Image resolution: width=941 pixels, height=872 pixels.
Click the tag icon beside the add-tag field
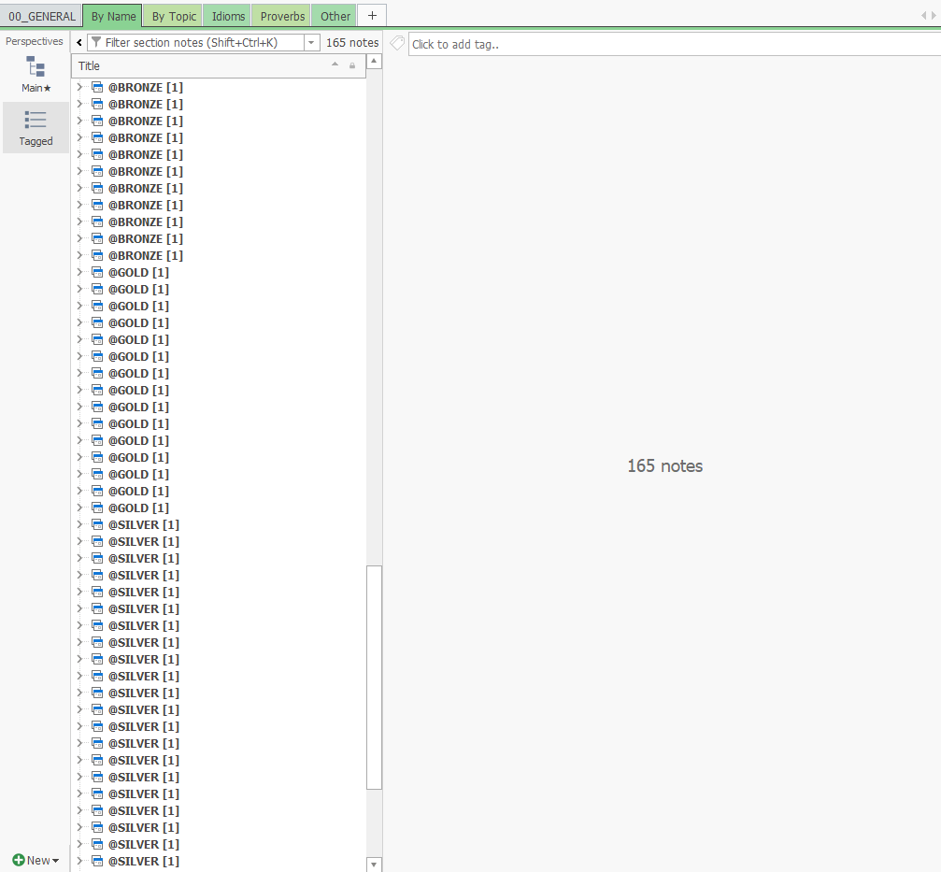396,42
